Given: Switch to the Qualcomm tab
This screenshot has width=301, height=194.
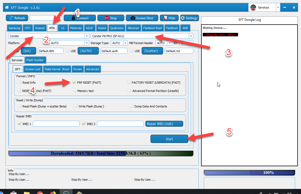Looking at the screenshot, I should 117,28.
